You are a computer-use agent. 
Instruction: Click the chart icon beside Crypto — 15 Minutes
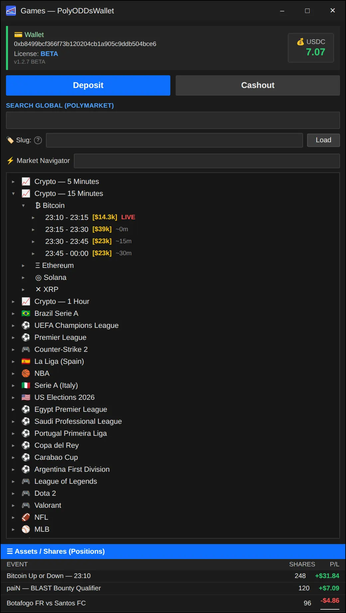click(26, 194)
